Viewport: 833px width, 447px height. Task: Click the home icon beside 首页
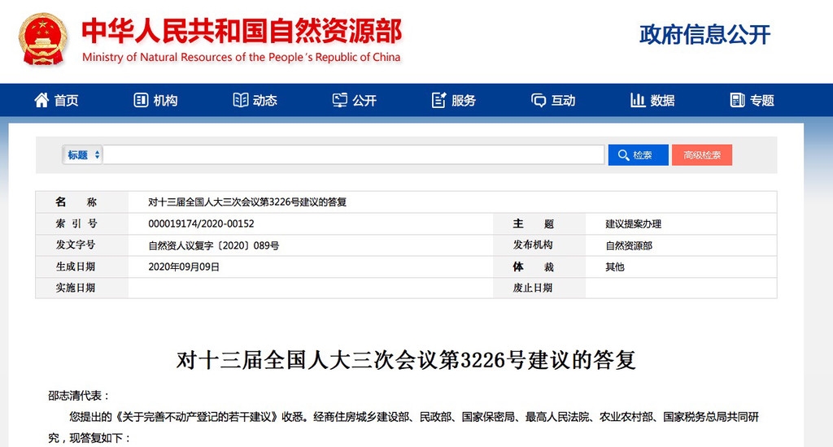point(41,100)
